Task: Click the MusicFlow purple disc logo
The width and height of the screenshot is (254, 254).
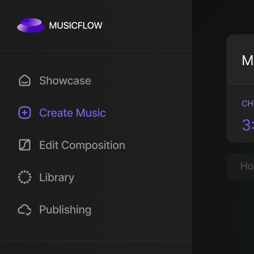Action: click(x=31, y=25)
